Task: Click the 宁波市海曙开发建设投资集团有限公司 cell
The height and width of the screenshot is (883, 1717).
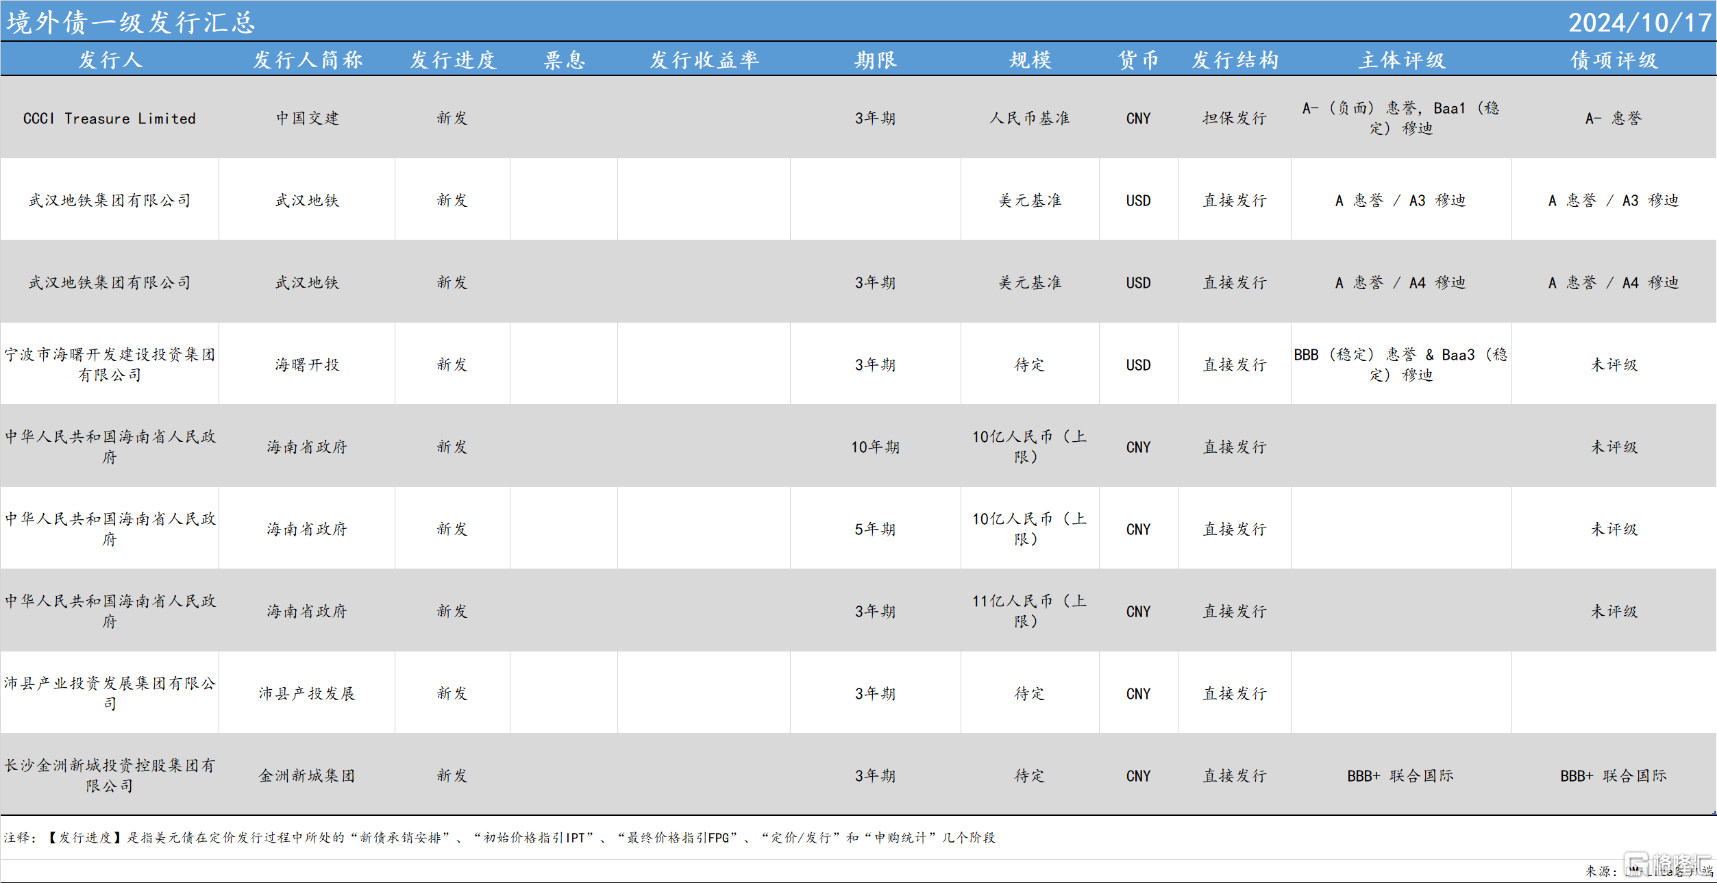Action: (110, 364)
